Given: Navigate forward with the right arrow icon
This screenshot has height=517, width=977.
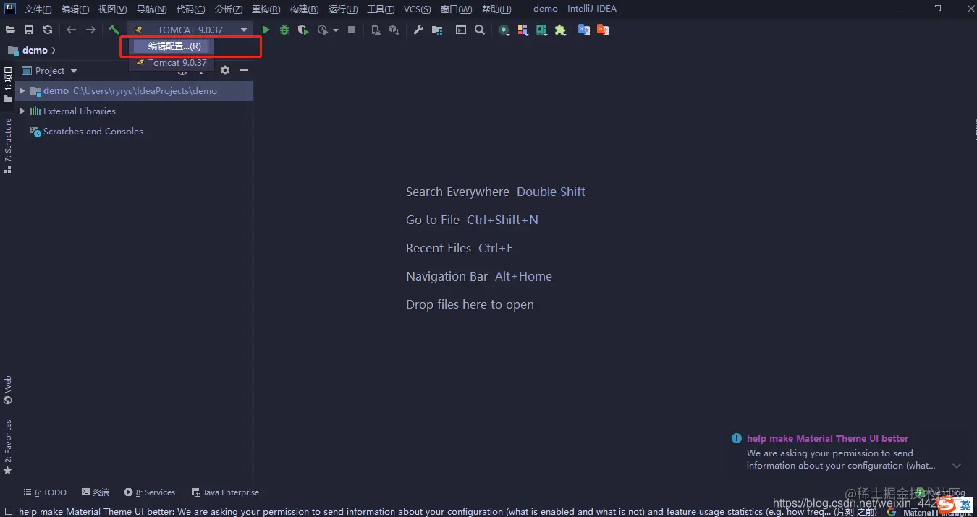Looking at the screenshot, I should (x=90, y=30).
